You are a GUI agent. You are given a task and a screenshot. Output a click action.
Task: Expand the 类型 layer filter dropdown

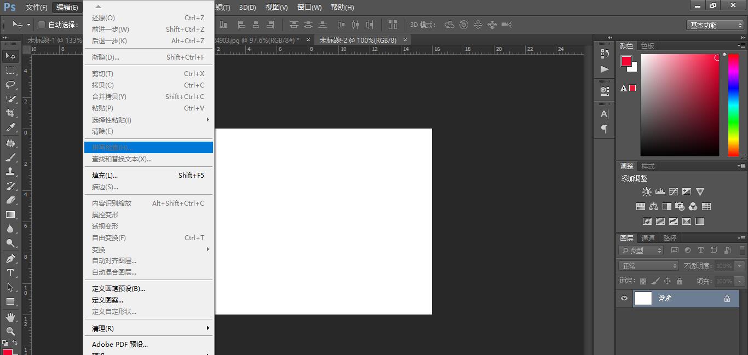click(641, 251)
